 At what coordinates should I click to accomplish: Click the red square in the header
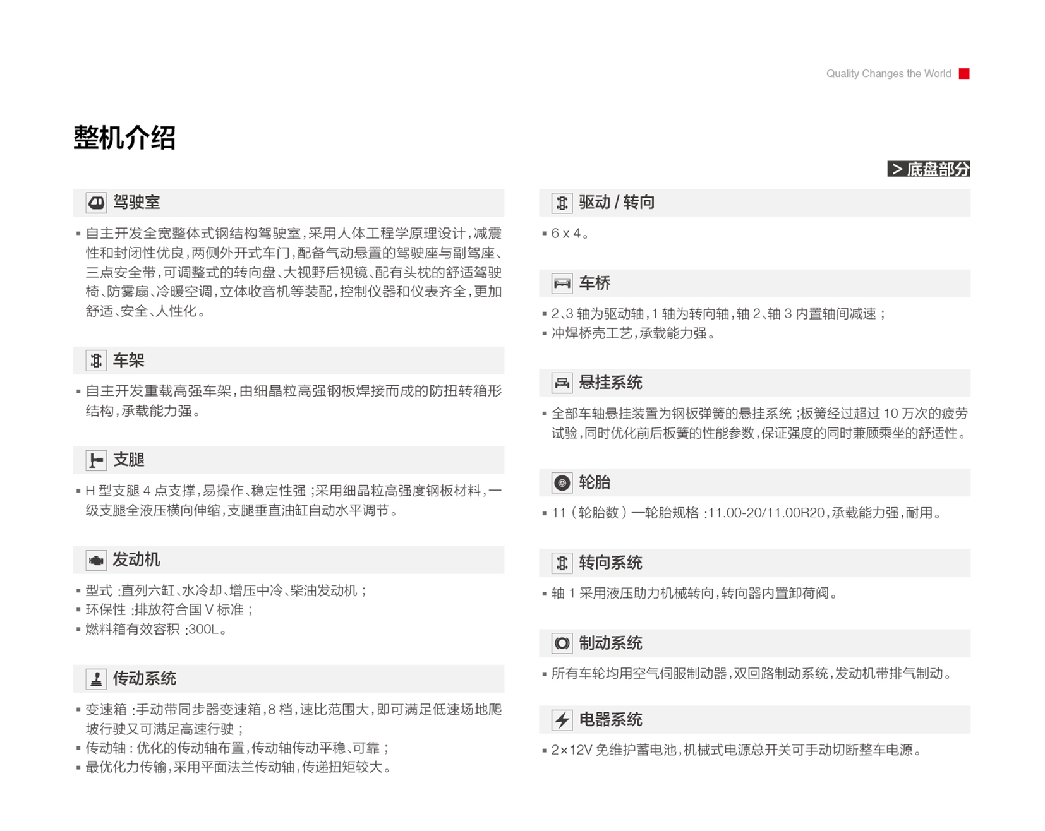(x=963, y=74)
